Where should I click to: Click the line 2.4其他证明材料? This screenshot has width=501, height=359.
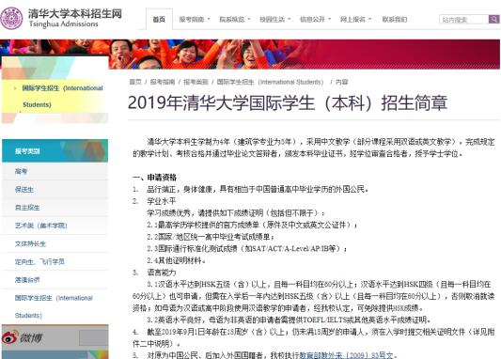click(176, 260)
